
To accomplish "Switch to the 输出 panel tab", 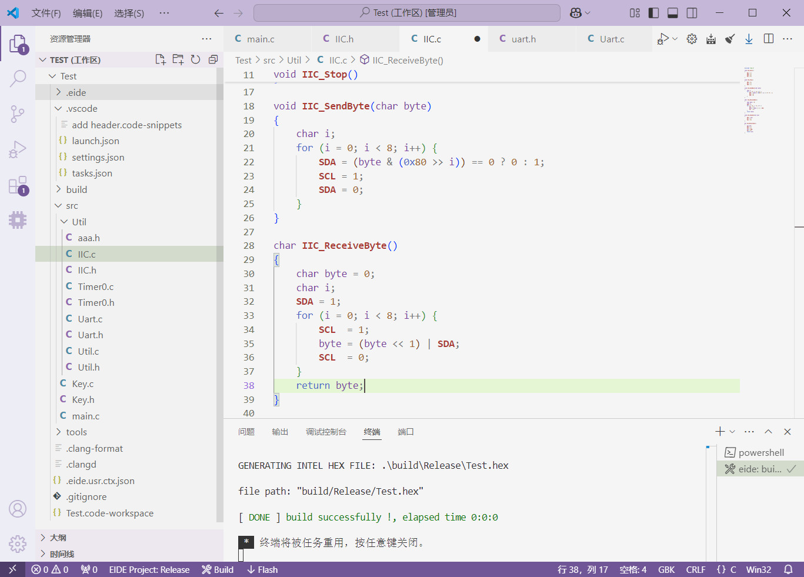I will [x=280, y=432].
